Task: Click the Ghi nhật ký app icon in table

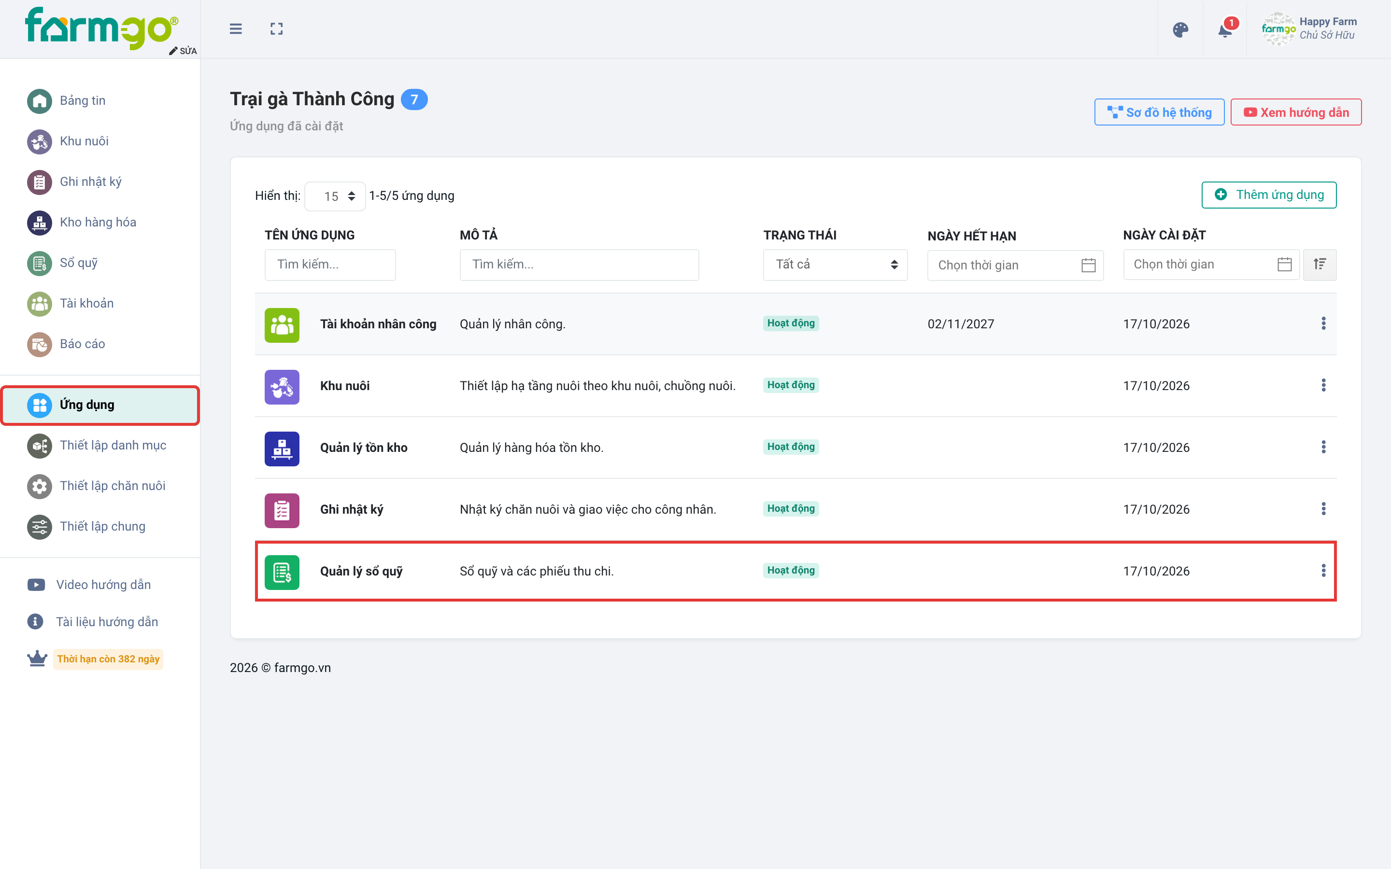Action: [282, 511]
